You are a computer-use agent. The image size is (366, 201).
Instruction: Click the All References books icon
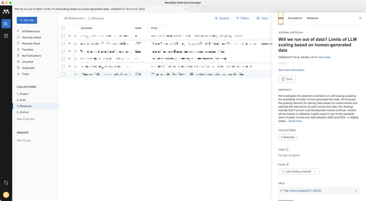click(18, 31)
